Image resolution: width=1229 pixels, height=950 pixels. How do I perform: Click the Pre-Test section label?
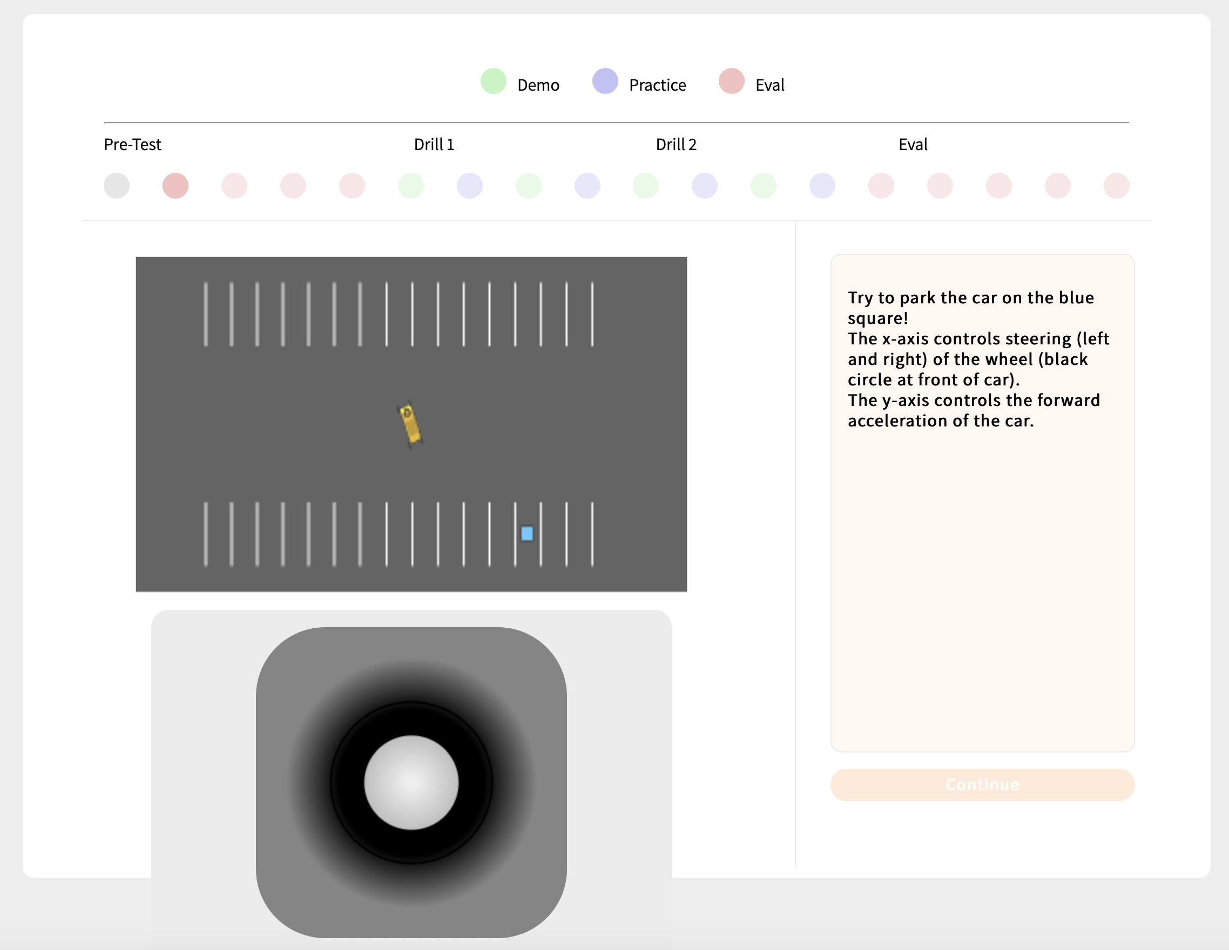click(132, 145)
